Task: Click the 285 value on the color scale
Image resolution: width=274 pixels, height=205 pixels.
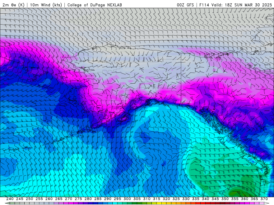Action: pyautogui.click(x=98, y=199)
